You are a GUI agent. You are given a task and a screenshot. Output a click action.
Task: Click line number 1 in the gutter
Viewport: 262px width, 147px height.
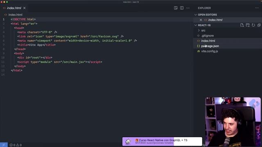(x=4, y=19)
